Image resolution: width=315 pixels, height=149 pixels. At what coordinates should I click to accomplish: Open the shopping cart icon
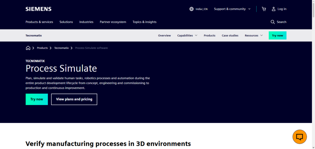coord(264,9)
